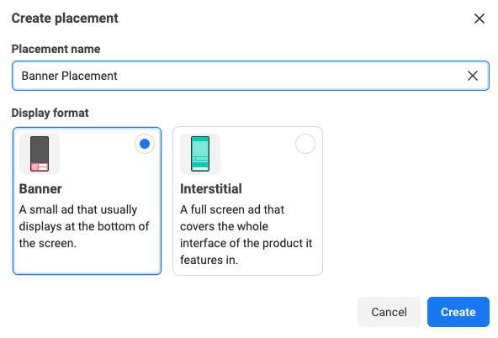Select the Banner radio button
The height and width of the screenshot is (338, 498).
click(145, 144)
